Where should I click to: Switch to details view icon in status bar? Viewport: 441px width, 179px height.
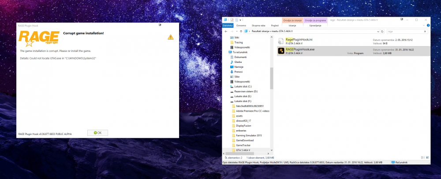click(423, 158)
